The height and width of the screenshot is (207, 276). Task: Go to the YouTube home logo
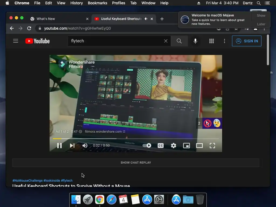(x=37, y=41)
